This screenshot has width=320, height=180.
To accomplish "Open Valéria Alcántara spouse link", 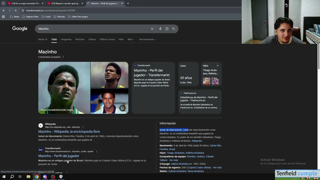I will [x=180, y=164].
